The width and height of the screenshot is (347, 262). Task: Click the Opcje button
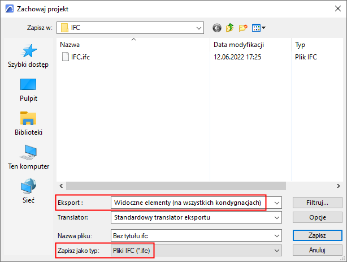318,217
